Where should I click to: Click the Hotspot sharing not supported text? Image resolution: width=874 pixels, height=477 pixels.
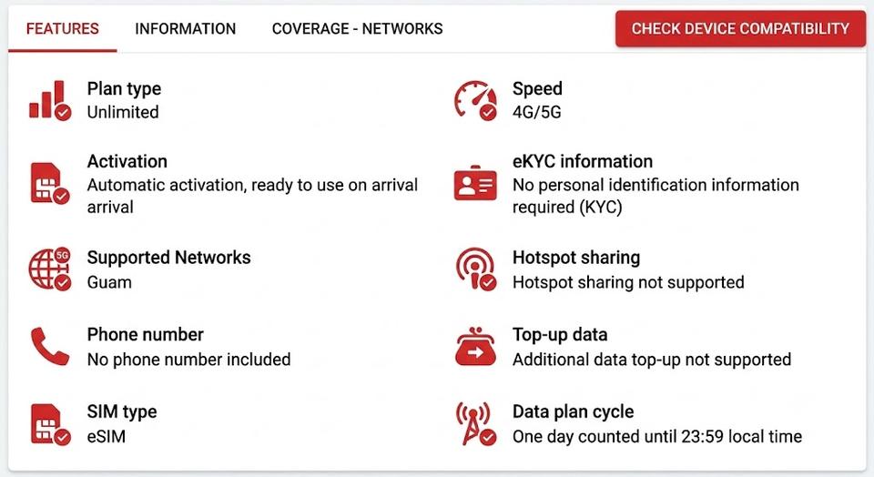point(628,282)
